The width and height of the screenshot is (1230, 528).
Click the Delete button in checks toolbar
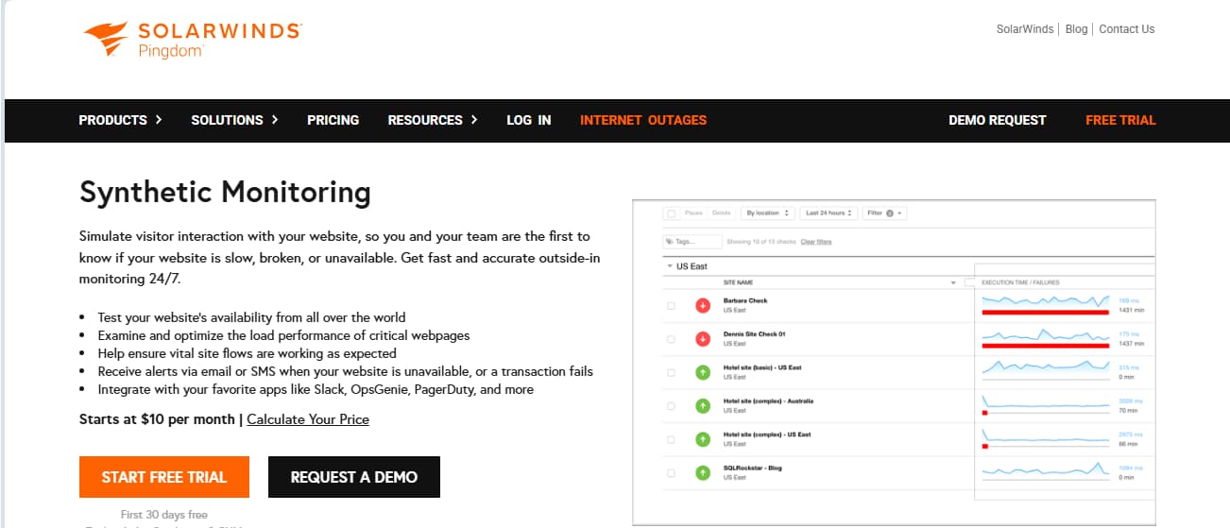721,213
